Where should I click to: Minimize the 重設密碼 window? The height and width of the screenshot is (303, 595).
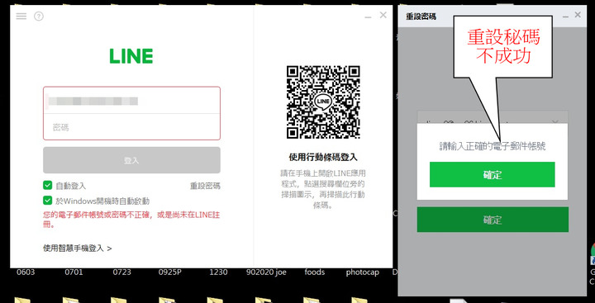565,17
